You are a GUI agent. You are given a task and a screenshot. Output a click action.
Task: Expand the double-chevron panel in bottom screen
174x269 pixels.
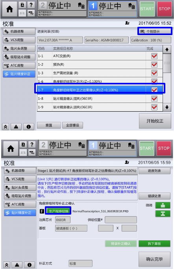(x=7, y=265)
